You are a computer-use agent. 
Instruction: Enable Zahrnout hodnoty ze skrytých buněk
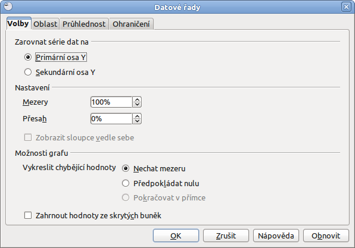click(x=28, y=215)
